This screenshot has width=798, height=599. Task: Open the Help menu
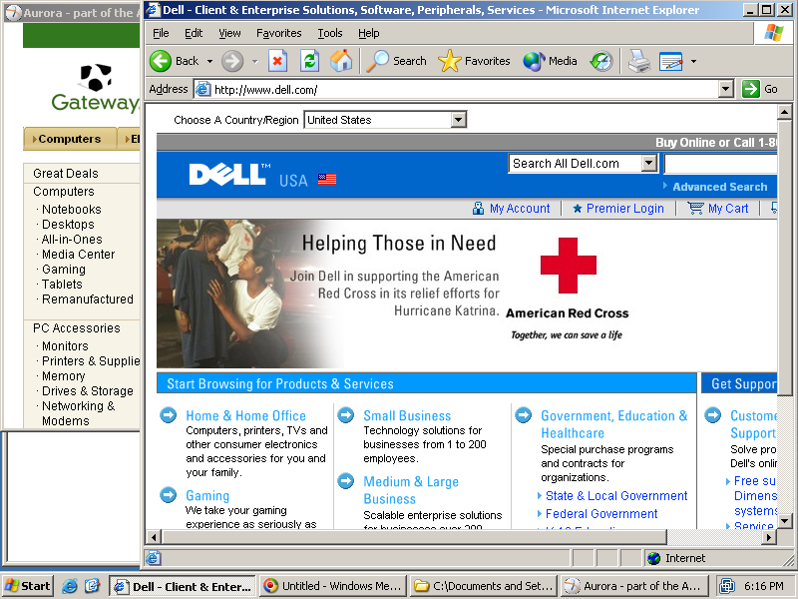[x=368, y=33]
